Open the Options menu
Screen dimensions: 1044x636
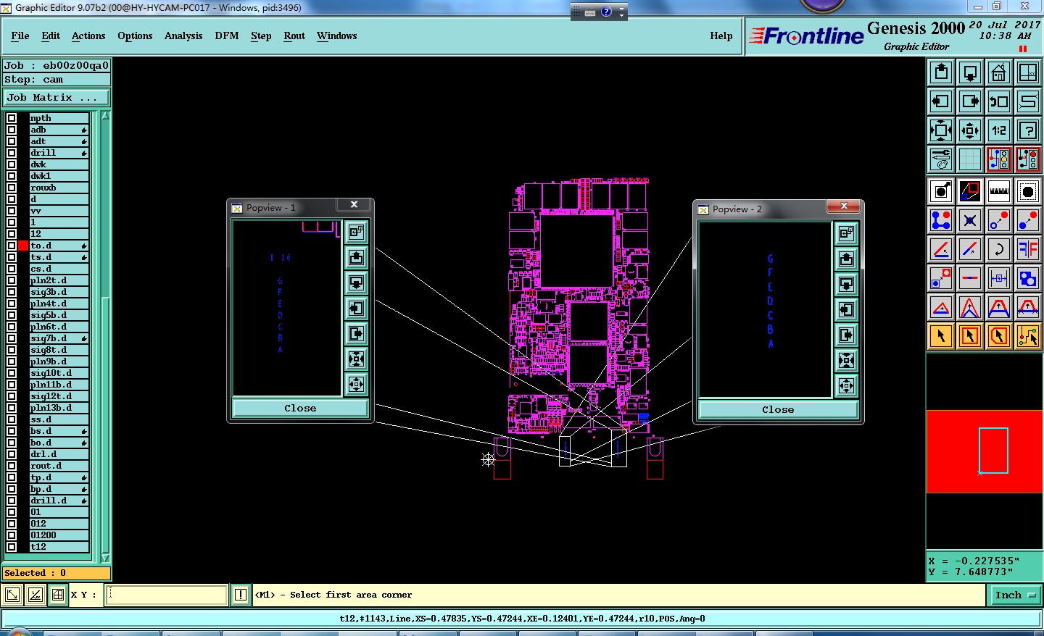[135, 35]
